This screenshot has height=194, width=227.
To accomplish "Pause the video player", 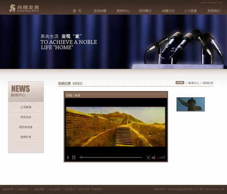I will [x=74, y=157].
